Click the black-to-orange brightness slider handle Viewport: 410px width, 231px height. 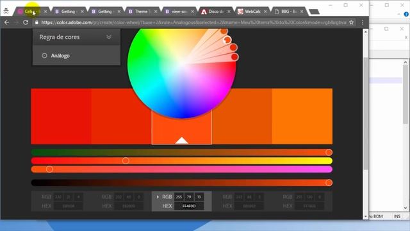329,182
